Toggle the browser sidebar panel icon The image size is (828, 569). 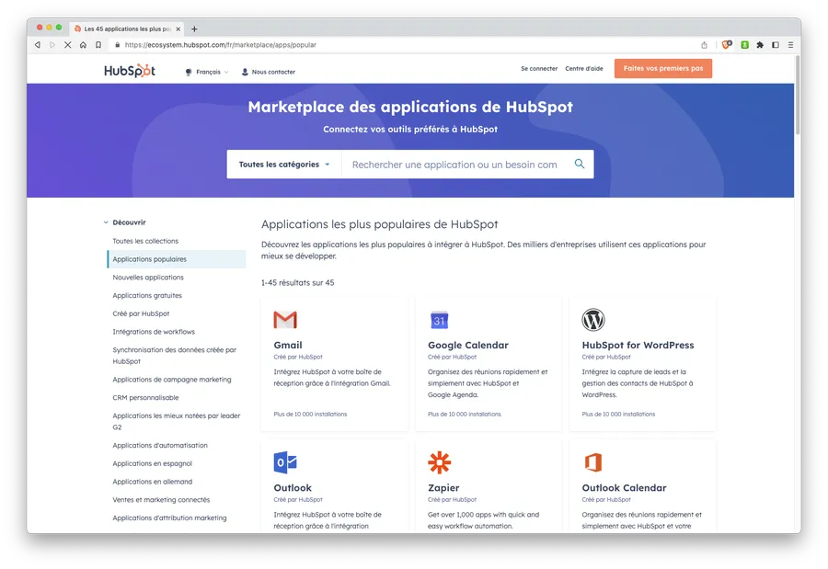pyautogui.click(x=776, y=45)
